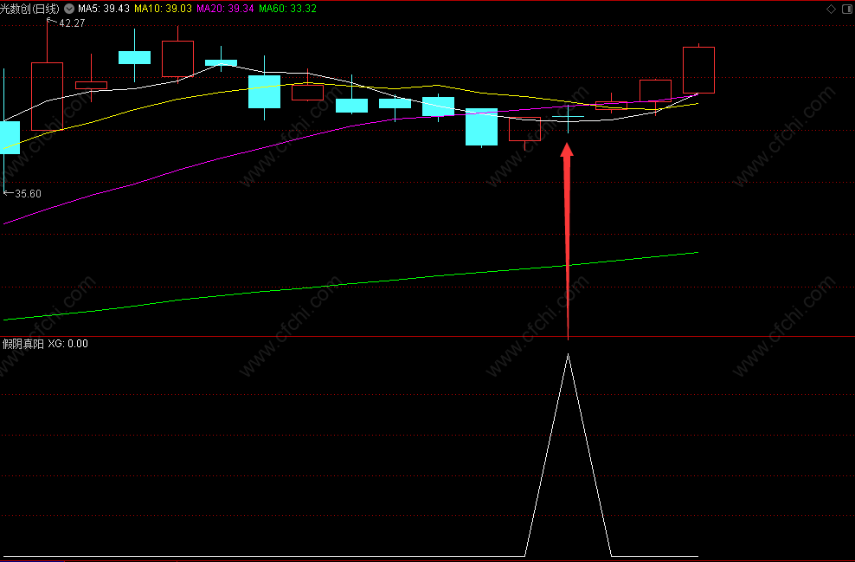This screenshot has width=855, height=562.
Task: Click the 35.60 low price marker
Action: click(x=28, y=194)
